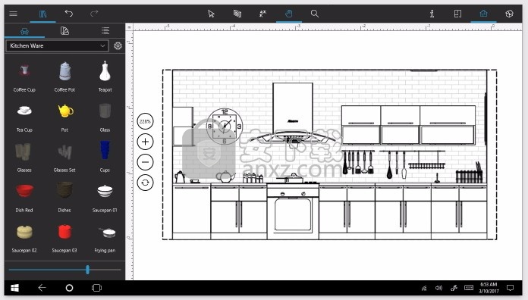Click the wall clock in the elevation
528x300 pixels.
click(225, 126)
